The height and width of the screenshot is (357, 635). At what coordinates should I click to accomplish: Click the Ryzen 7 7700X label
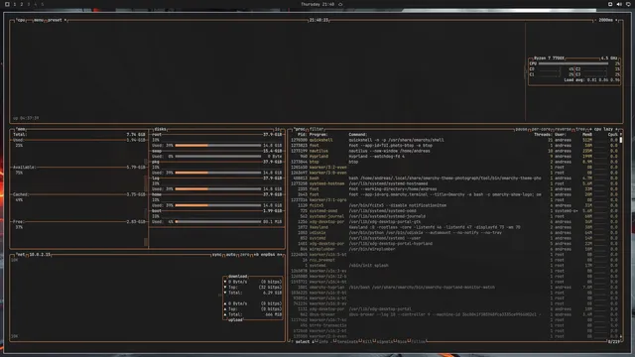coord(549,59)
